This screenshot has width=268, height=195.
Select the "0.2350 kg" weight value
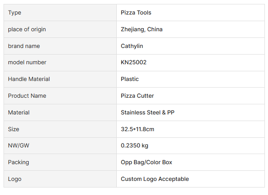(134, 146)
